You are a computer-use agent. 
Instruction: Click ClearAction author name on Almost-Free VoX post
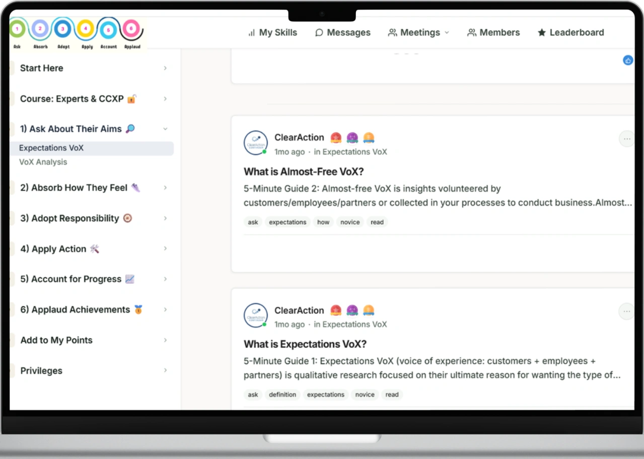tap(299, 137)
